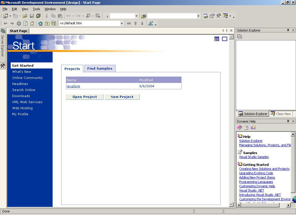This screenshot has height=215, width=296.
Task: Open Solution Explorer from toolbar icon
Action: [x=206, y=16]
